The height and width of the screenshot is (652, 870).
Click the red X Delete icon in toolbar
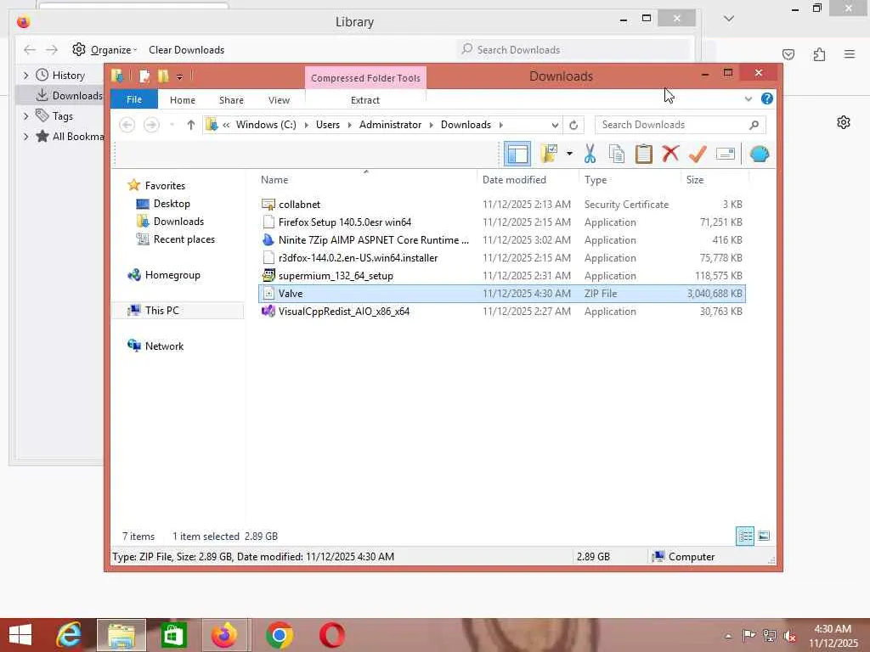[670, 154]
